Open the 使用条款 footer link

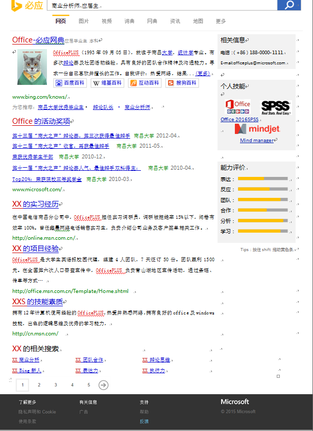coord(27,421)
